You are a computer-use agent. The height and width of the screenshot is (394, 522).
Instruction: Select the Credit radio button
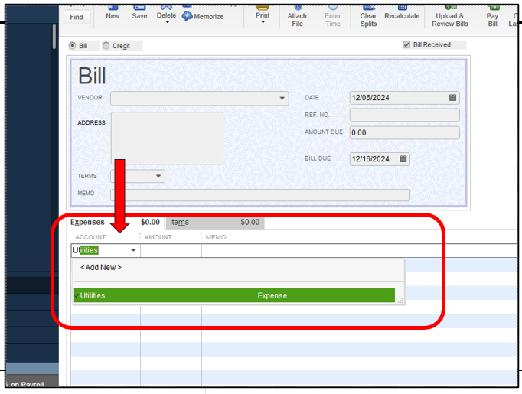click(x=106, y=46)
